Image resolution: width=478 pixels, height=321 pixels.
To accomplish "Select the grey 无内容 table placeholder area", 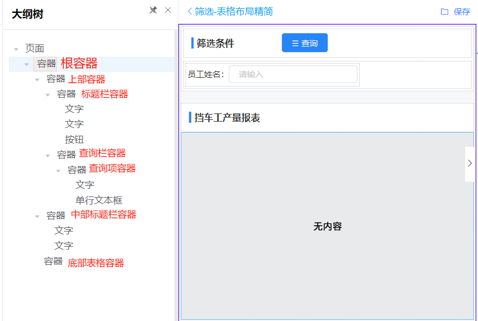I will pos(328,226).
